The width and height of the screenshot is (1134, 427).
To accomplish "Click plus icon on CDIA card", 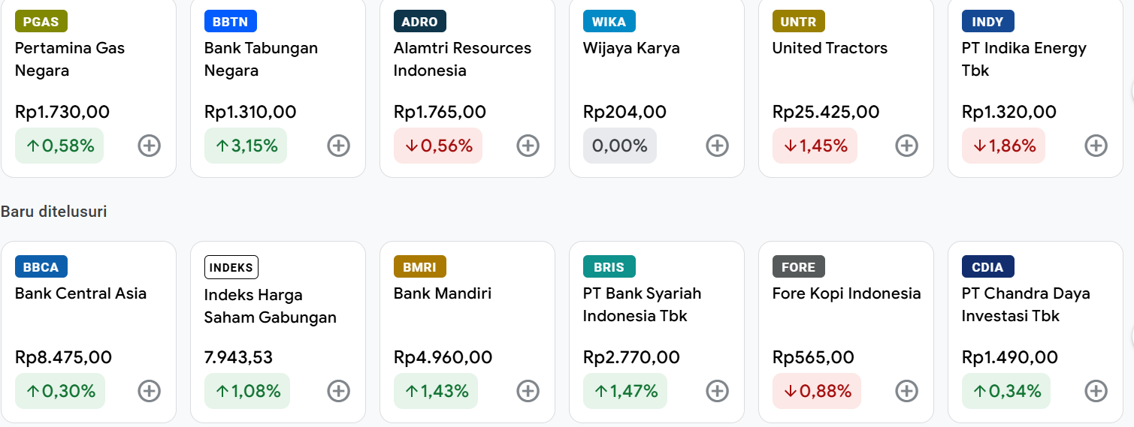I will [x=1096, y=391].
